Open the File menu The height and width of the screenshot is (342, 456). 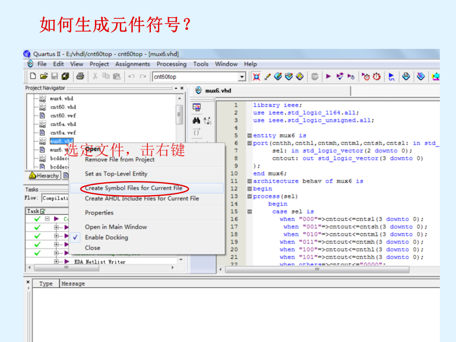pos(42,64)
